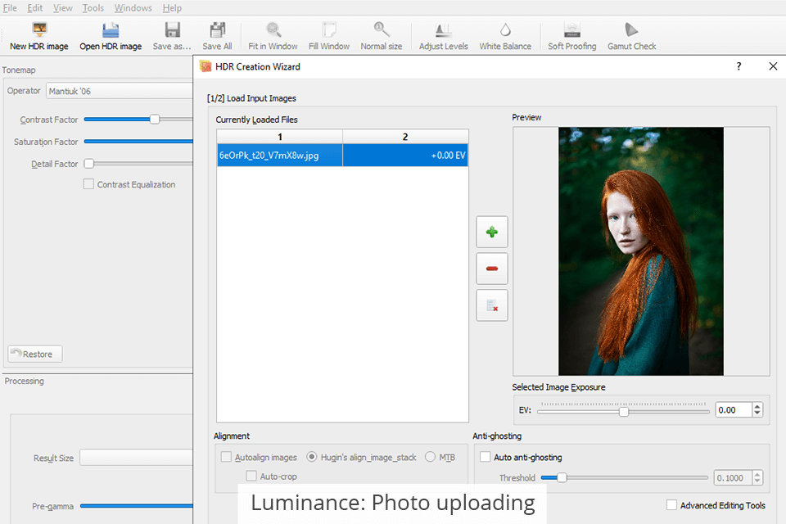This screenshot has height=524, width=786.
Task: Increase EV with the spinner up arrow
Action: [757, 406]
